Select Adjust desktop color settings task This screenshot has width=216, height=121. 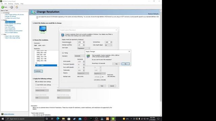click(x=13, y=24)
